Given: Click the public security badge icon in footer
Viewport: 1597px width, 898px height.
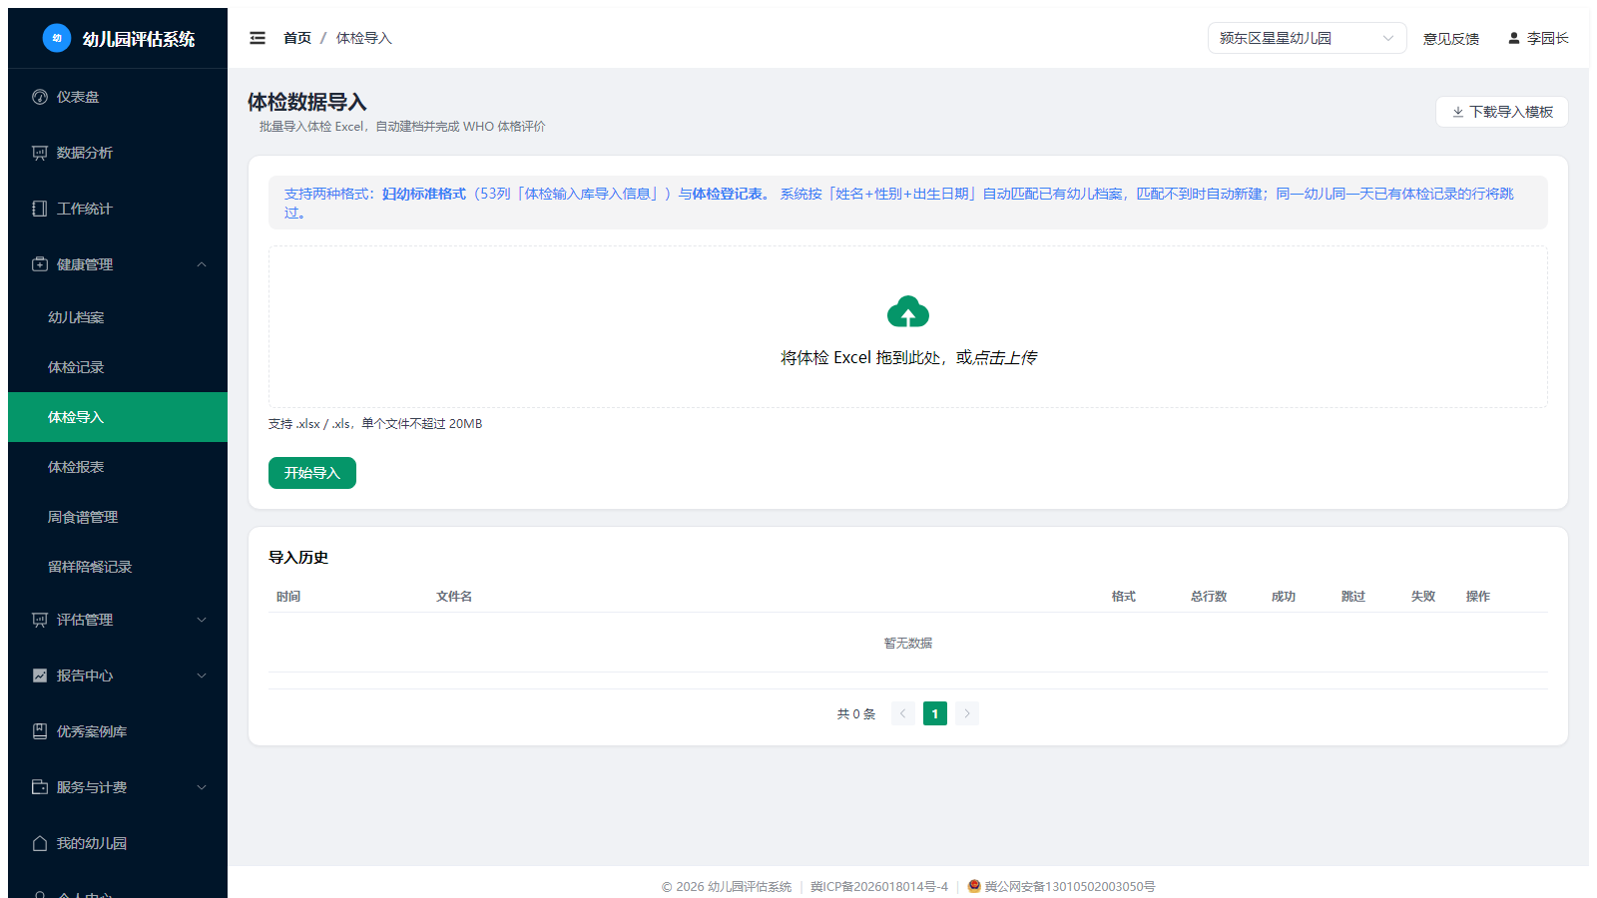Looking at the screenshot, I should tap(974, 886).
